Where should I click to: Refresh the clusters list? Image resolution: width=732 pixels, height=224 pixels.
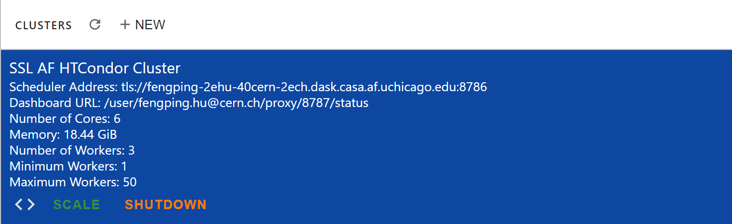click(95, 25)
